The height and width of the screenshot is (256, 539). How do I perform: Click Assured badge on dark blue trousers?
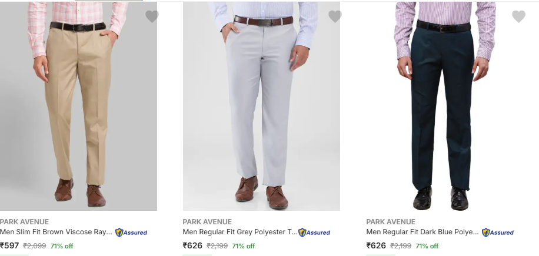coord(498,233)
